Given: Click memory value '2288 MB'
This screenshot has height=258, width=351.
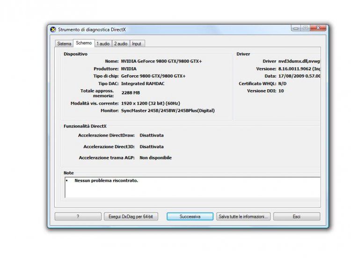Looking at the screenshot, I should coord(131,93).
